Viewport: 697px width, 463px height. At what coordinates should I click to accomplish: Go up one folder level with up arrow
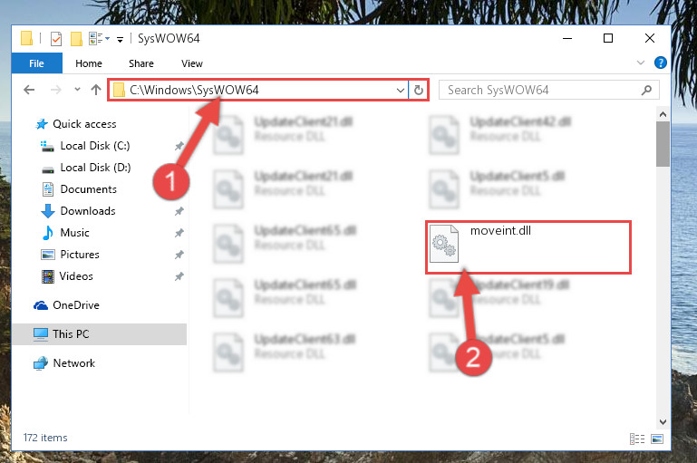[95, 91]
